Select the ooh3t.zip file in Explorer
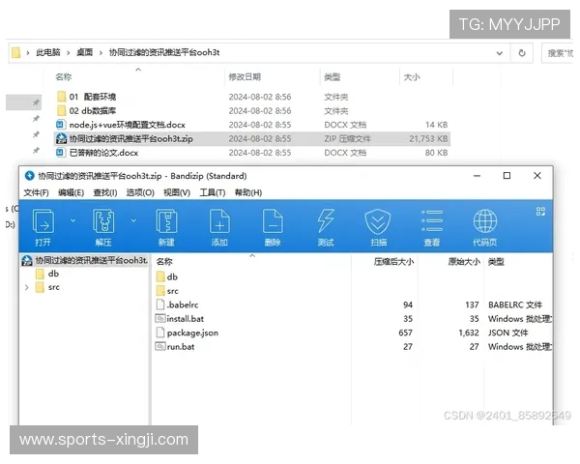580x464 pixels. click(x=252, y=139)
